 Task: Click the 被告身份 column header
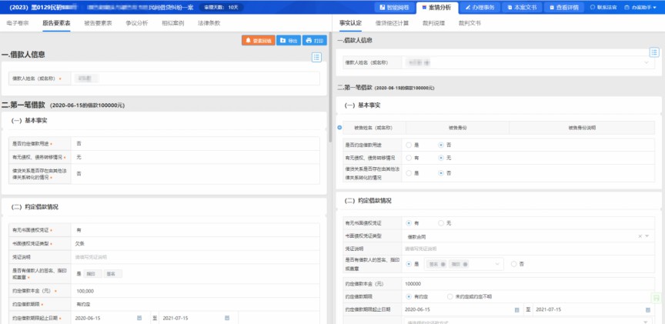pos(457,127)
